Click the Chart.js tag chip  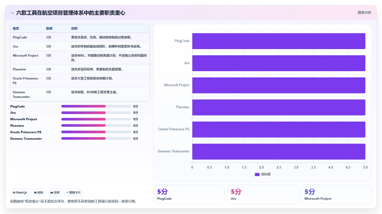click(x=20, y=192)
